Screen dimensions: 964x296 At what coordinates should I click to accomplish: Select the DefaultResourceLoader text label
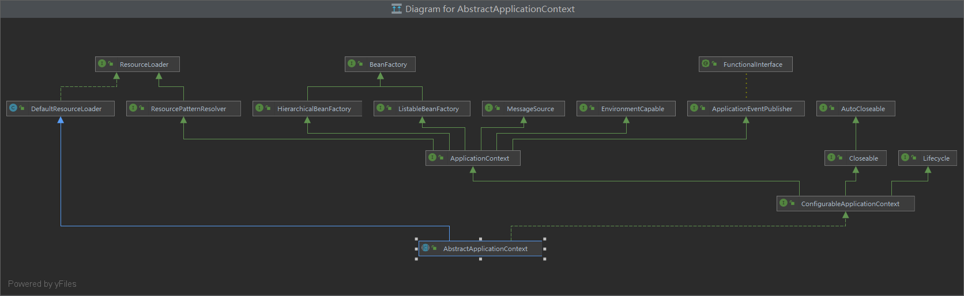click(x=66, y=109)
